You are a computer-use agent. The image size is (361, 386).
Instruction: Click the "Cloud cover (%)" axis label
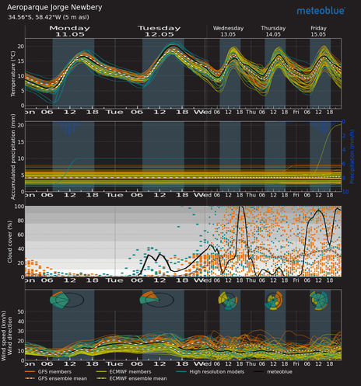[10, 242]
